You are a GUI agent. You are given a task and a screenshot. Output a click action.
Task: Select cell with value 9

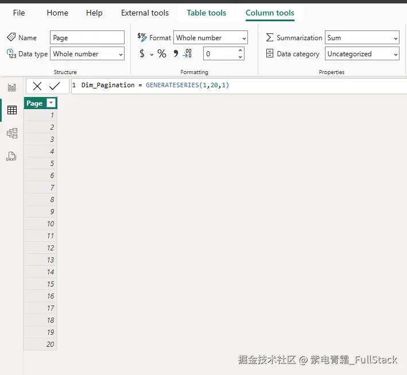[41, 212]
